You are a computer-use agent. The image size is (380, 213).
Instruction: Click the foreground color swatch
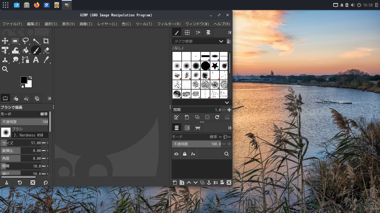(24, 80)
